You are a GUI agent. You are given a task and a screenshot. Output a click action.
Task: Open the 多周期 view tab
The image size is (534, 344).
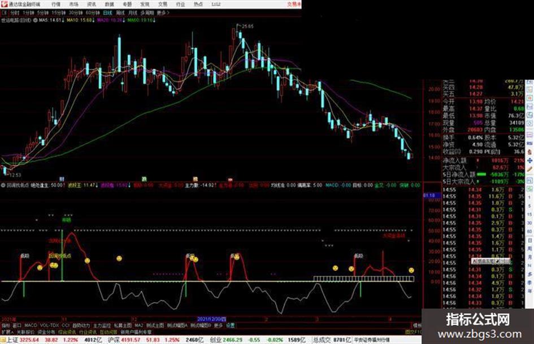[x=147, y=13]
